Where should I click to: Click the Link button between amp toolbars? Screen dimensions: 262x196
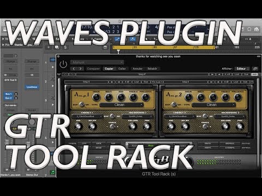coord(159,82)
